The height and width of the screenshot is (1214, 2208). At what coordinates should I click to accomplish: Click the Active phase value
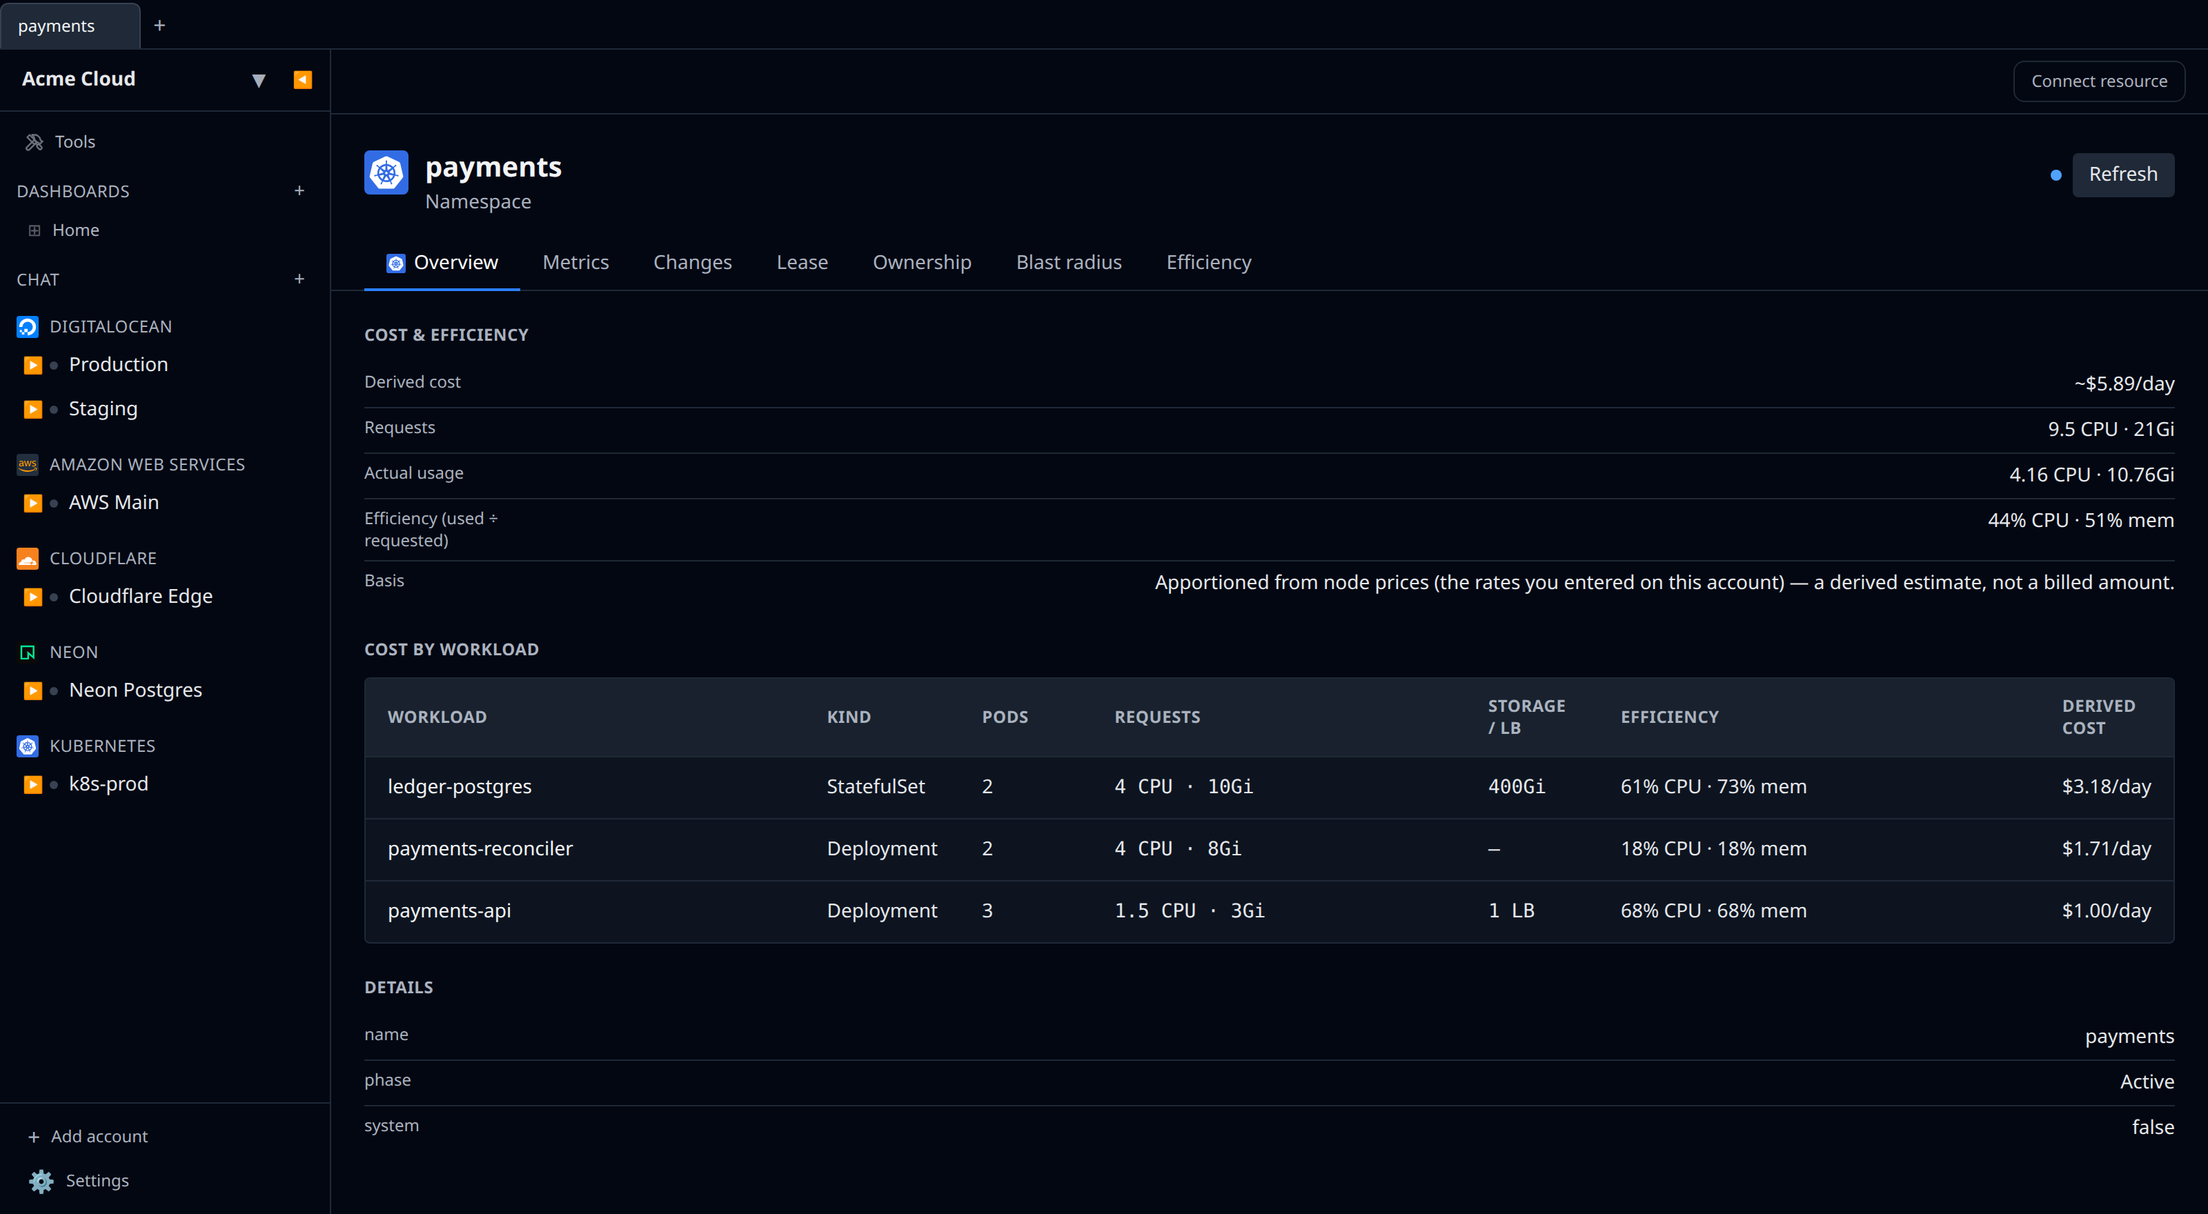click(2147, 1082)
